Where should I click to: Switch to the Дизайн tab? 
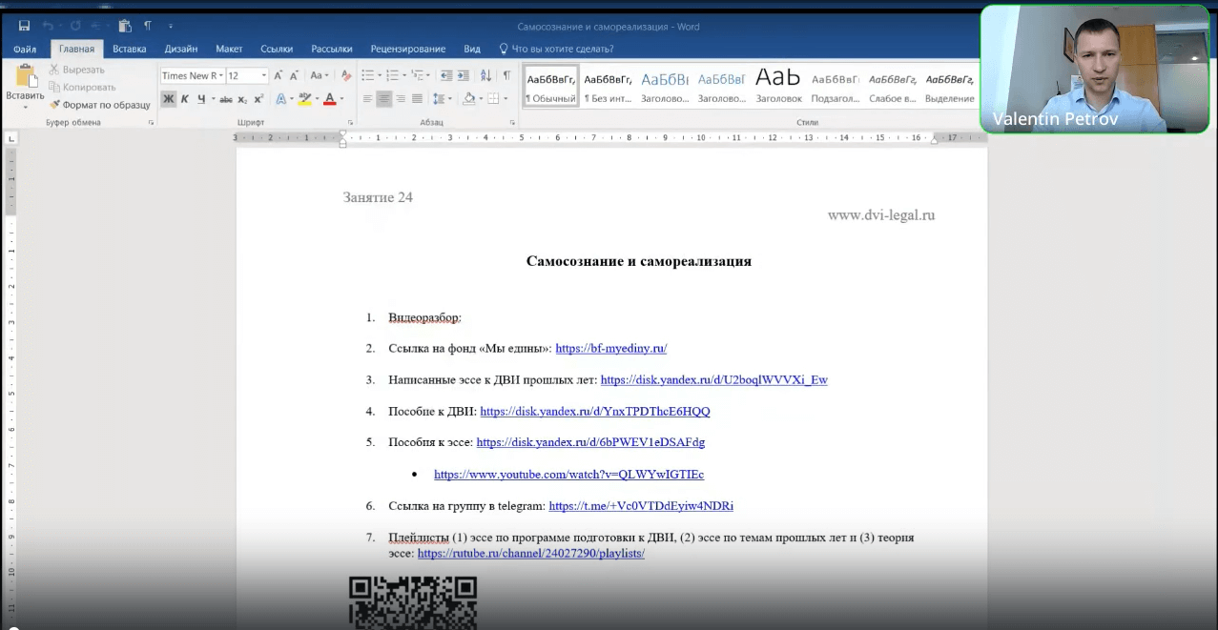click(181, 49)
